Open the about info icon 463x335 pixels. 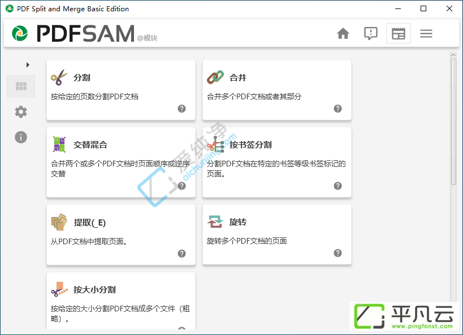[x=21, y=137]
